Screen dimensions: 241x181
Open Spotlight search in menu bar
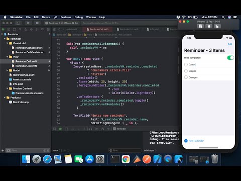(223, 17)
